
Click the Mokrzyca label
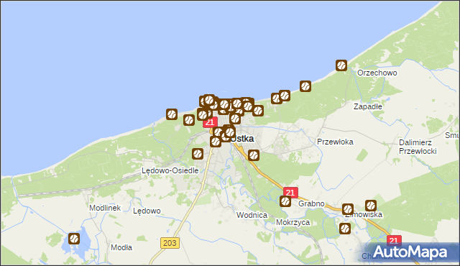tap(293, 223)
